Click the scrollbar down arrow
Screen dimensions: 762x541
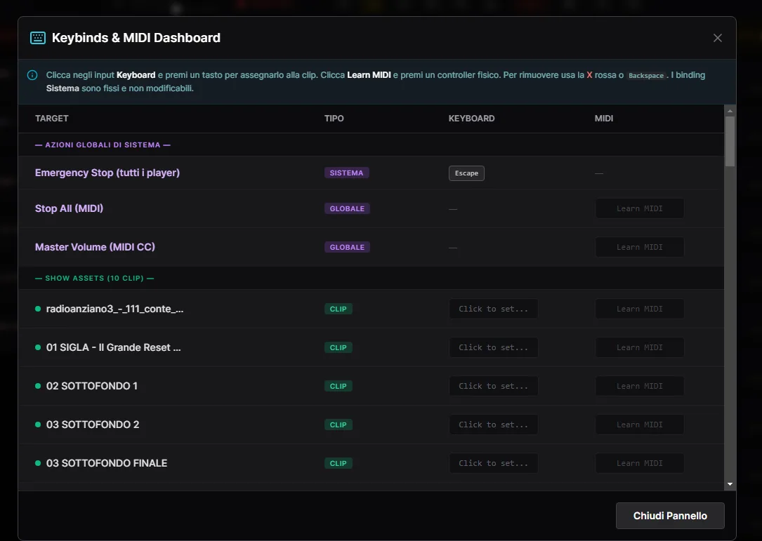coord(730,484)
